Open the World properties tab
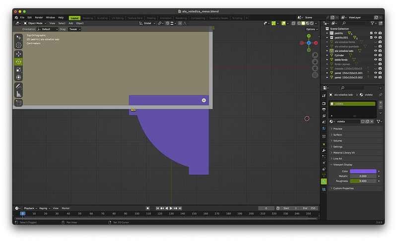Screen dimensions: 397x241 [324, 128]
